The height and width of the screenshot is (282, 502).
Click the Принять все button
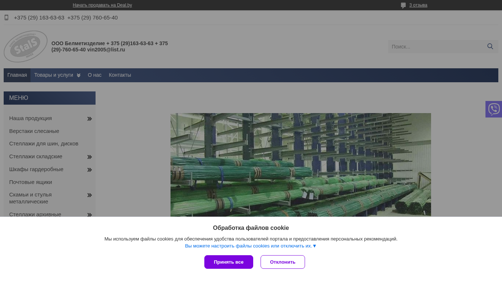(229, 262)
